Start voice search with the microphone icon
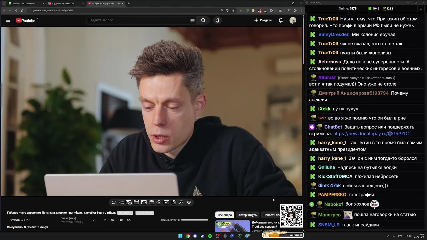427x240 pixels. [x=218, y=20]
